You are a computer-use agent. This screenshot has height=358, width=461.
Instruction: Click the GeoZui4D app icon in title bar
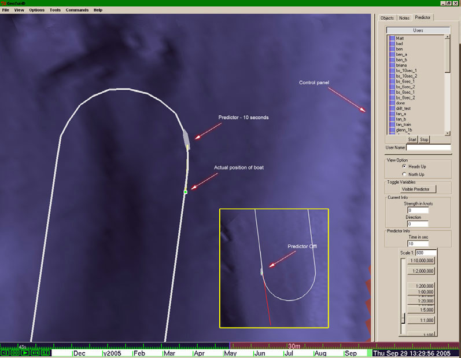pyautogui.click(x=5, y=3)
